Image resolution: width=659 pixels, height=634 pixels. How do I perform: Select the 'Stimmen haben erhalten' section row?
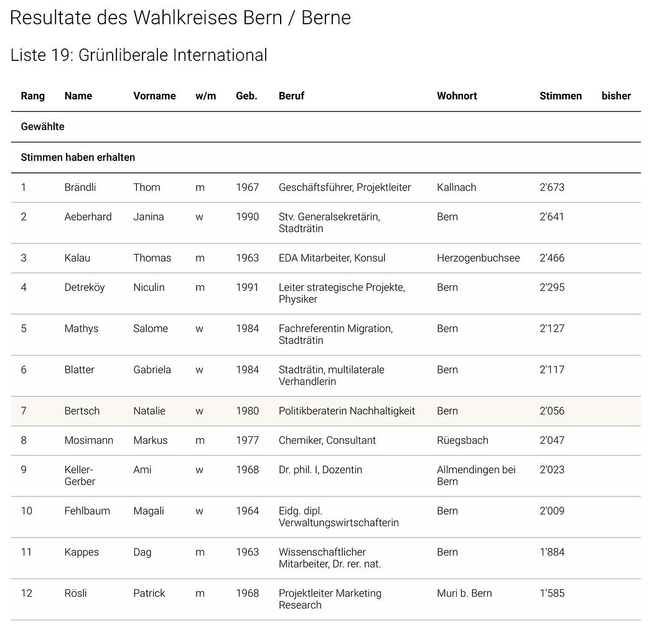78,157
